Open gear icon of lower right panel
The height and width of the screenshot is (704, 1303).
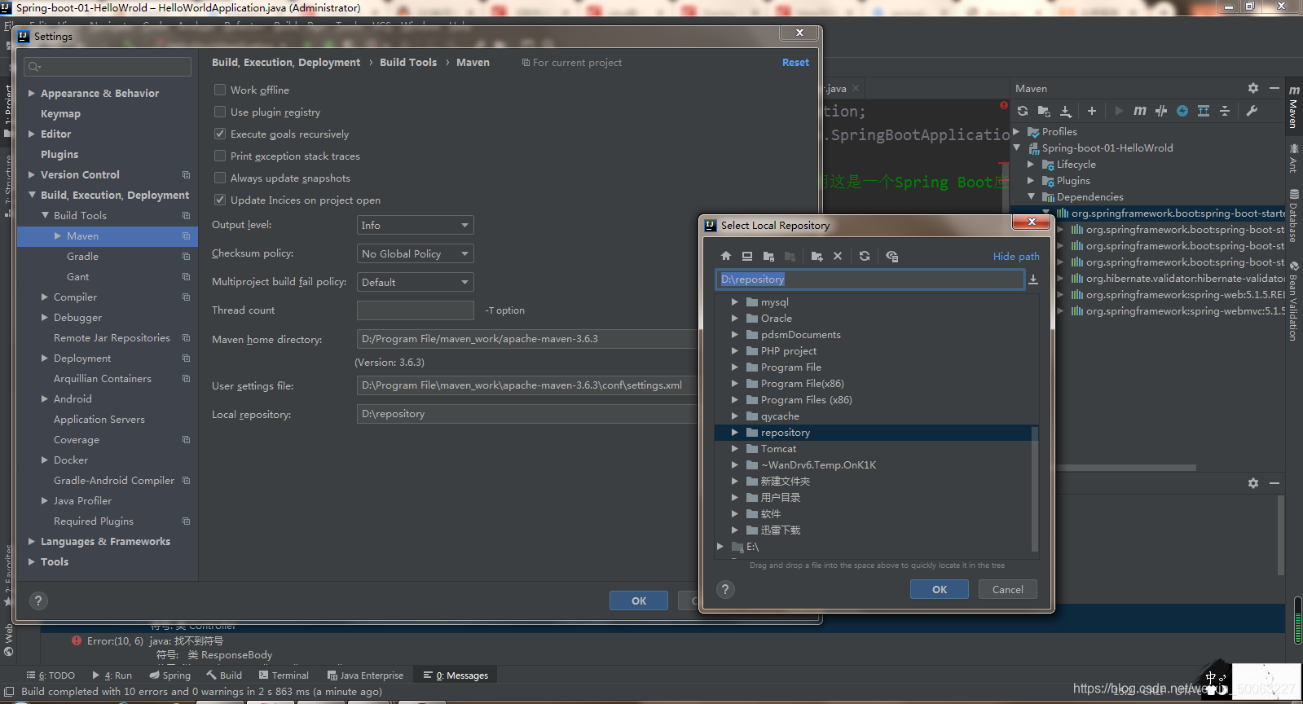(1253, 483)
